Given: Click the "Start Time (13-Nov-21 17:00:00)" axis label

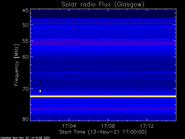Looking at the screenshot, I should 103,132.
